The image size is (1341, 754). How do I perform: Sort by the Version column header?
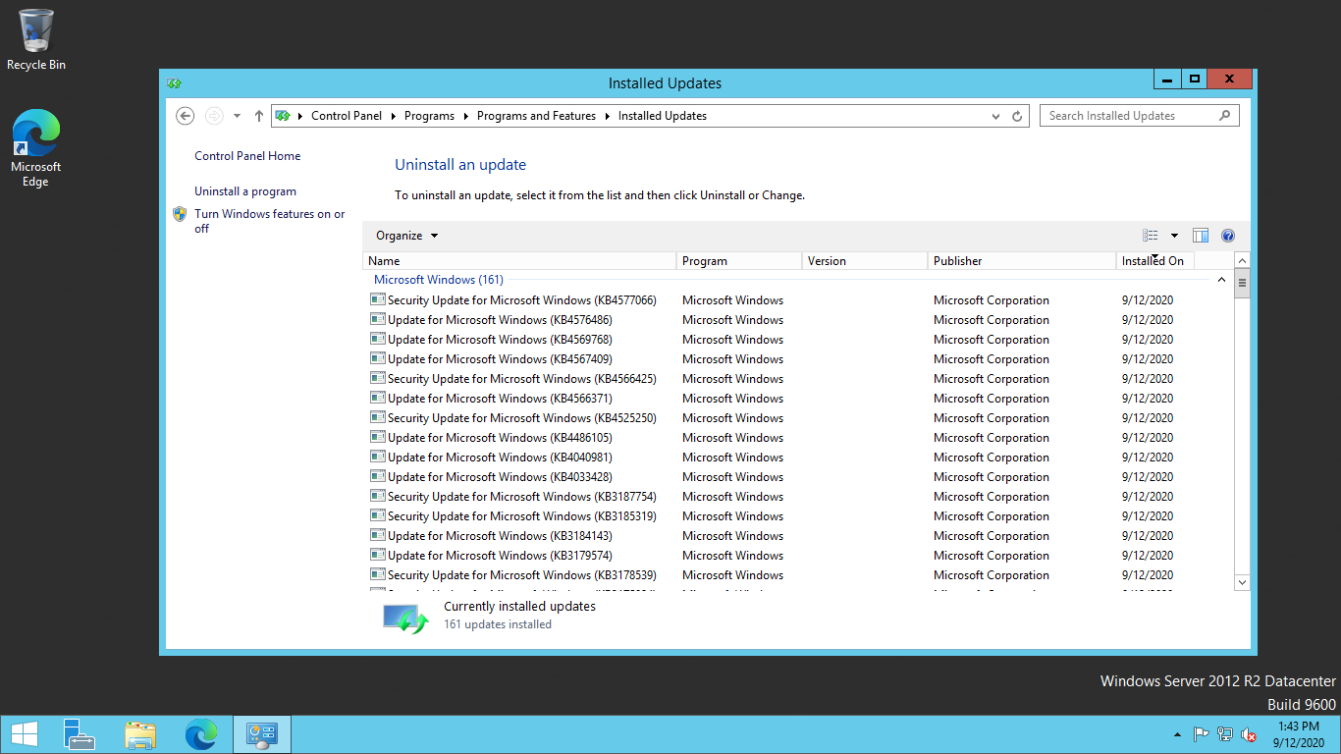[865, 261]
